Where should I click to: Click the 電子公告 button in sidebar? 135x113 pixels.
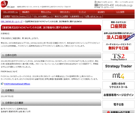(x=118, y=104)
